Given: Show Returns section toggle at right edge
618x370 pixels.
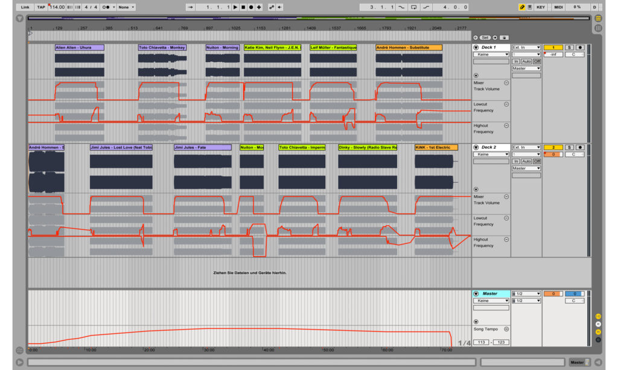Looking at the screenshot, I should click(x=598, y=324).
